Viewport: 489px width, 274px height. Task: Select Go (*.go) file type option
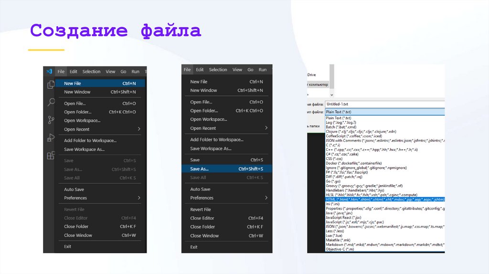click(x=385, y=181)
